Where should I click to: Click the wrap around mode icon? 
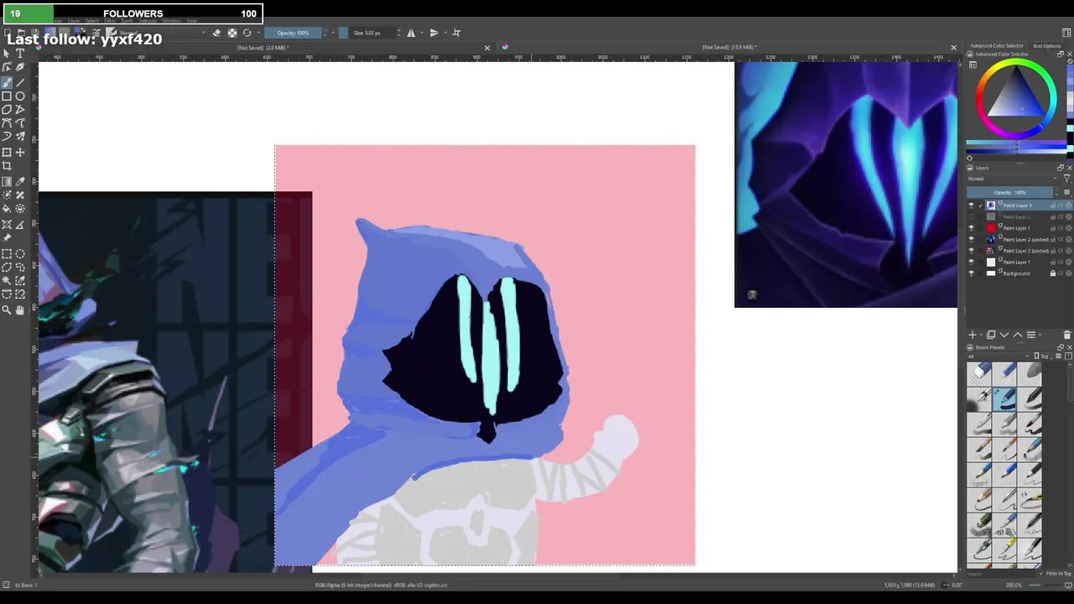pos(456,33)
